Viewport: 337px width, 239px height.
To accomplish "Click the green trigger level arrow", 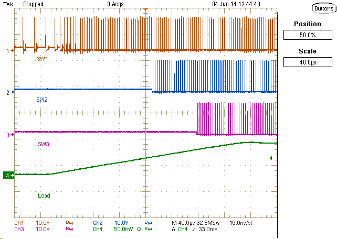I will tap(271, 158).
